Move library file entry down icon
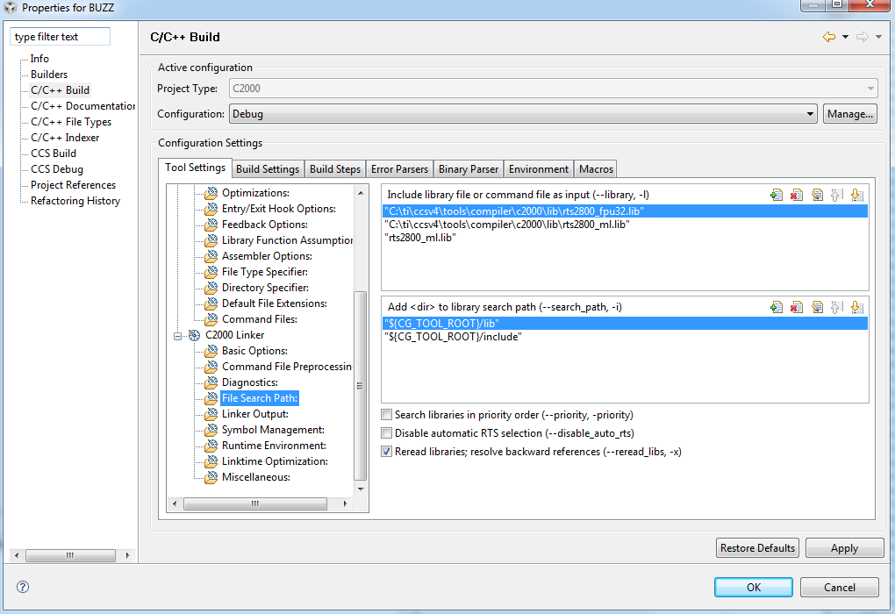Image resolution: width=895 pixels, height=614 pixels. coord(856,195)
